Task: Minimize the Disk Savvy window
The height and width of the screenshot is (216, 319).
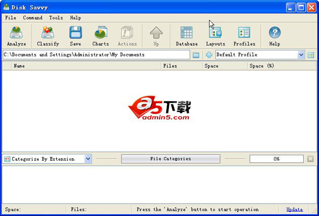Action: [x=291, y=8]
